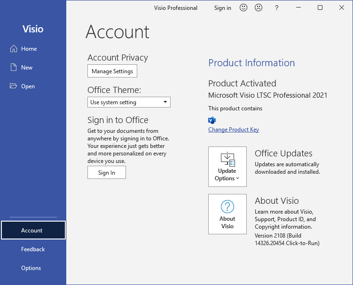Send a frown feedback via sad face icon
This screenshot has height=285, width=353.
[x=259, y=8]
